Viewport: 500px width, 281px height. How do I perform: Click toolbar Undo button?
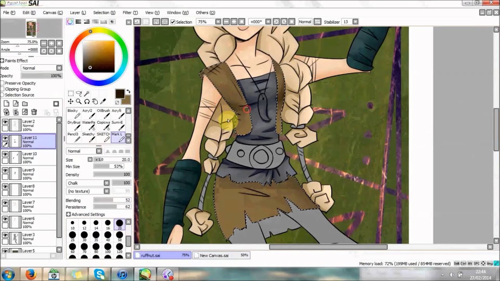click(137, 22)
